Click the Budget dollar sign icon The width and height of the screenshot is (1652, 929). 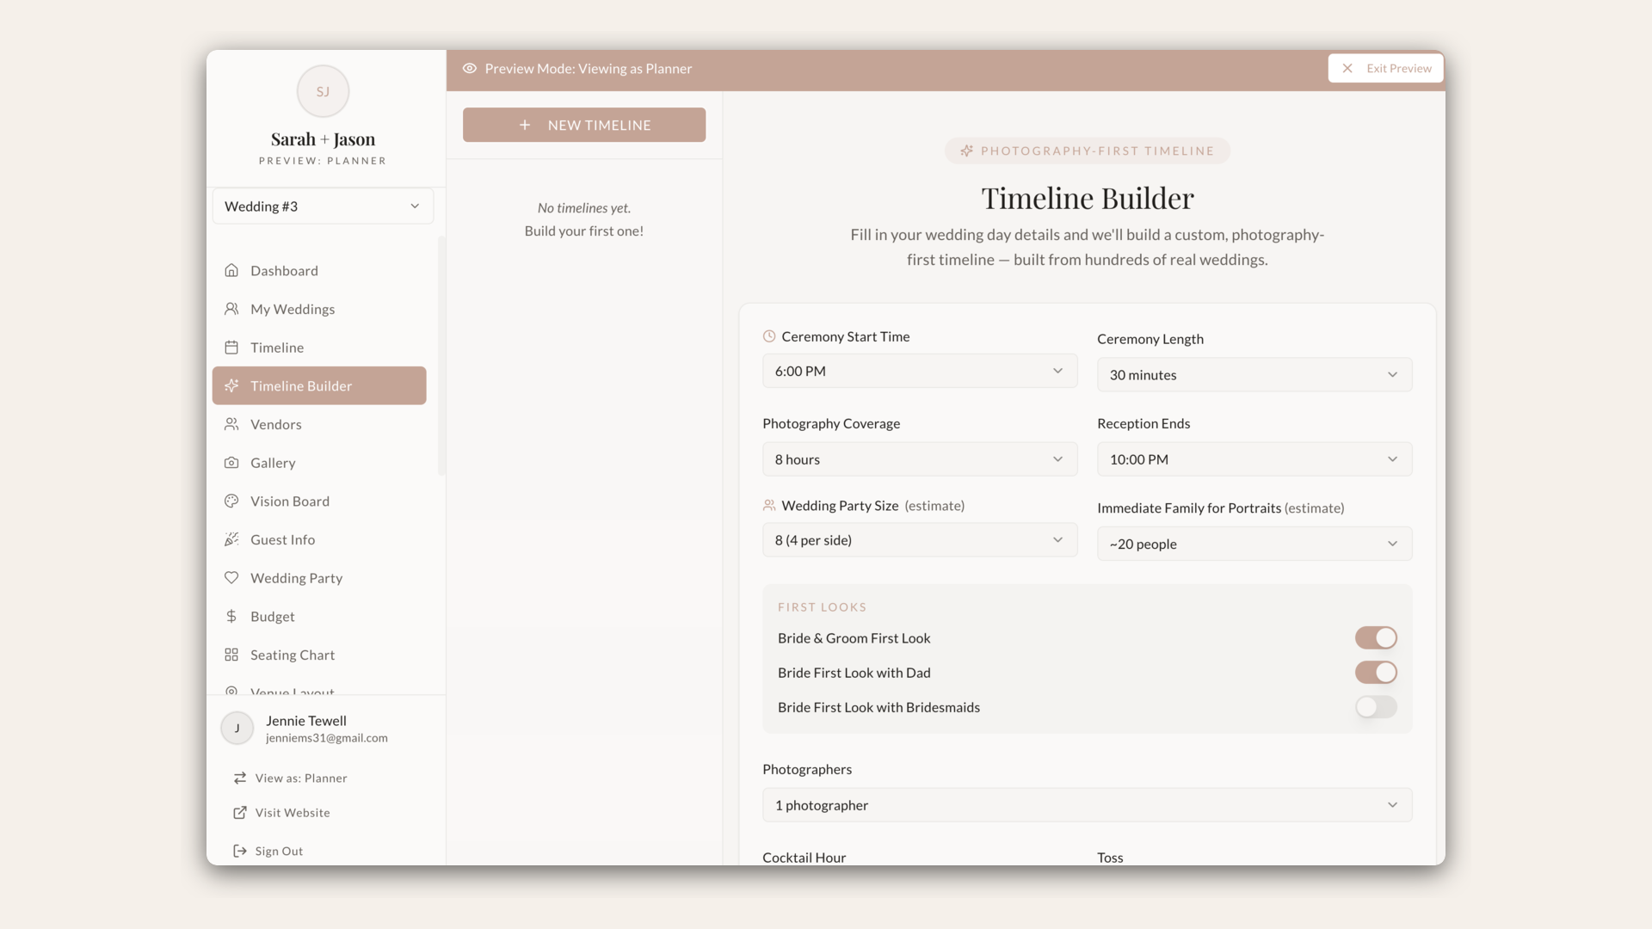[x=231, y=617]
